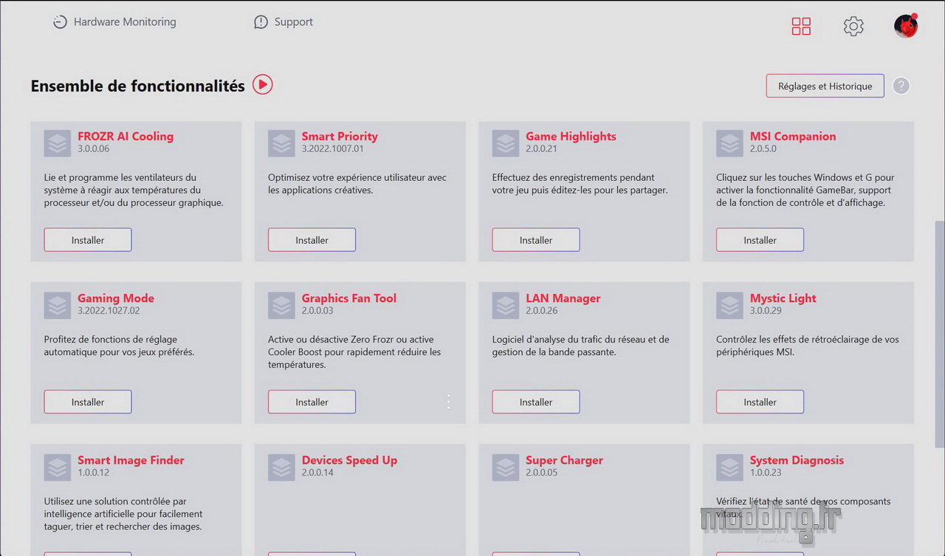Open the Support tab
The width and height of the screenshot is (945, 556).
pyautogui.click(x=283, y=22)
